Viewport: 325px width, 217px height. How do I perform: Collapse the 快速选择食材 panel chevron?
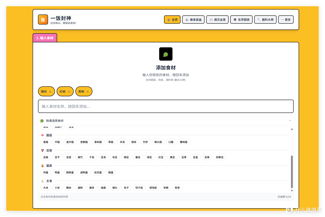pos(290,120)
